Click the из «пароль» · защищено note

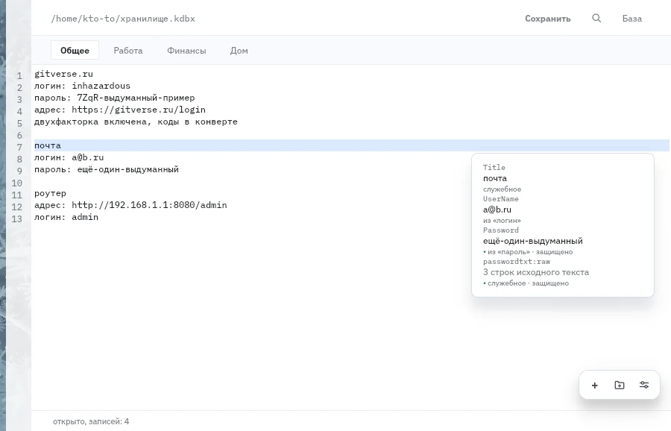[x=528, y=252]
